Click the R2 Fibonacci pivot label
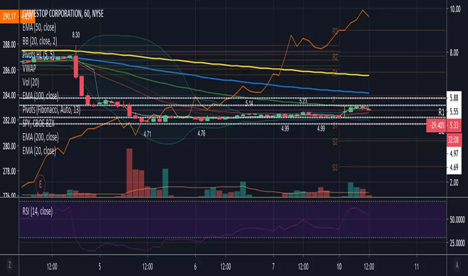 pos(335,57)
